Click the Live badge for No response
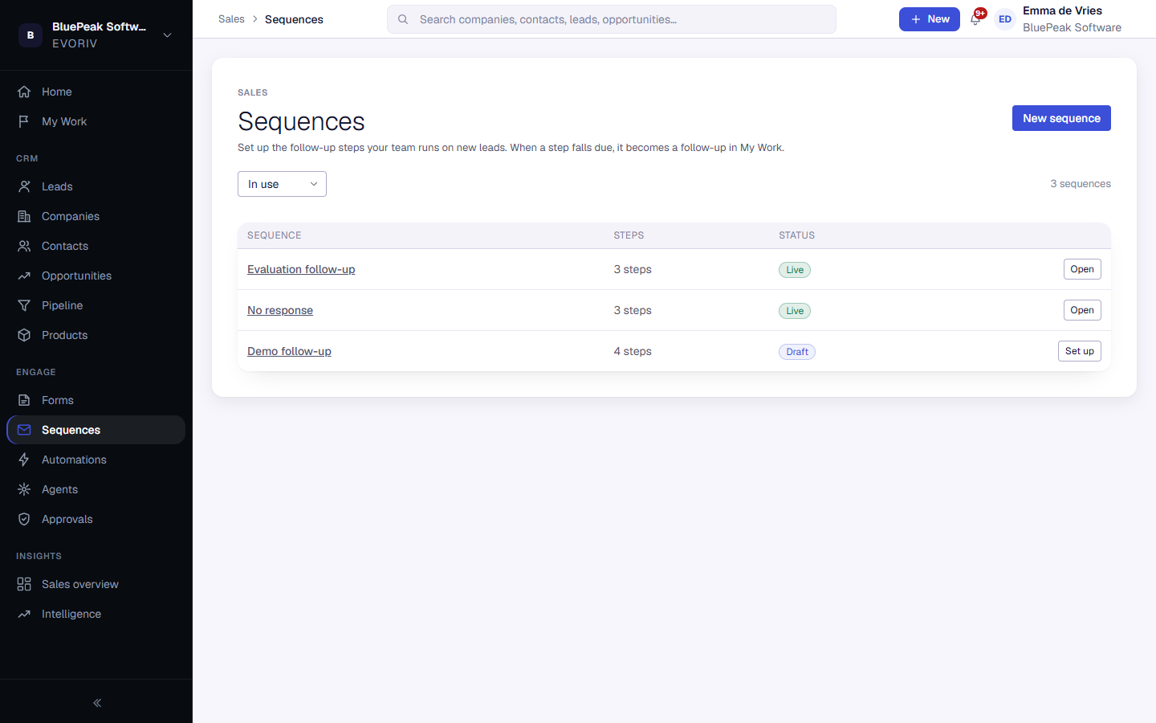Image resolution: width=1156 pixels, height=723 pixels. pos(795,311)
